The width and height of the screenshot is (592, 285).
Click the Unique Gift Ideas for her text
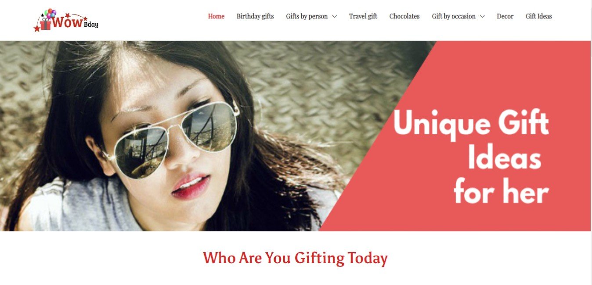(471, 157)
